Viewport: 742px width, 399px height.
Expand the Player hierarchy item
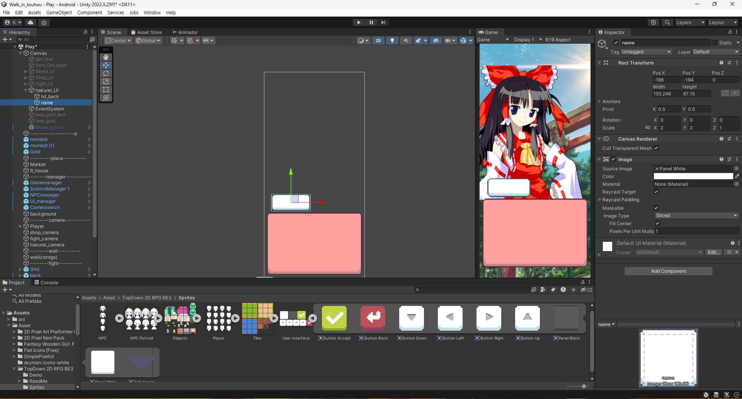pyautogui.click(x=20, y=226)
